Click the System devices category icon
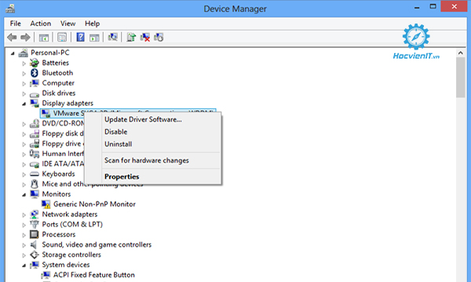The height and width of the screenshot is (282, 471). tap(35, 265)
